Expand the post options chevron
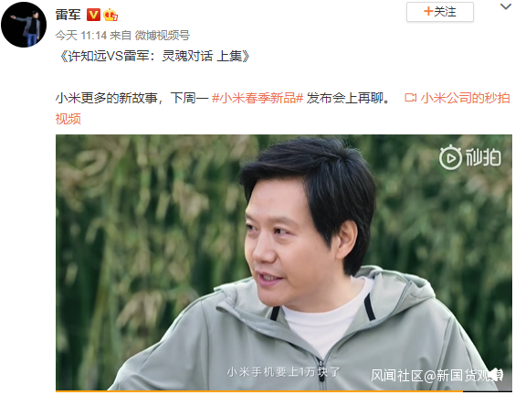Viewport: 515px width, 395px height. coord(506,6)
